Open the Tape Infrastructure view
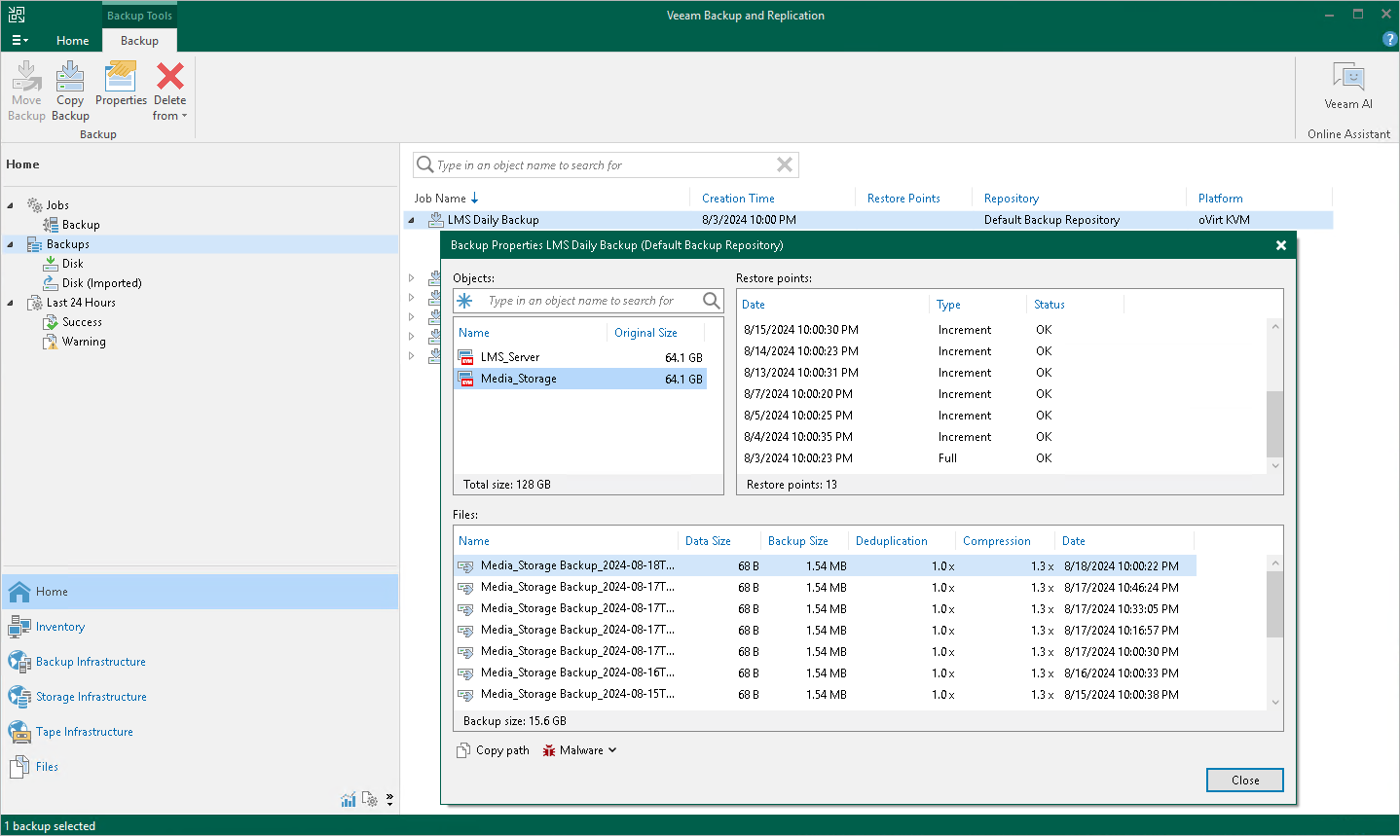The width and height of the screenshot is (1400, 836). [x=84, y=732]
